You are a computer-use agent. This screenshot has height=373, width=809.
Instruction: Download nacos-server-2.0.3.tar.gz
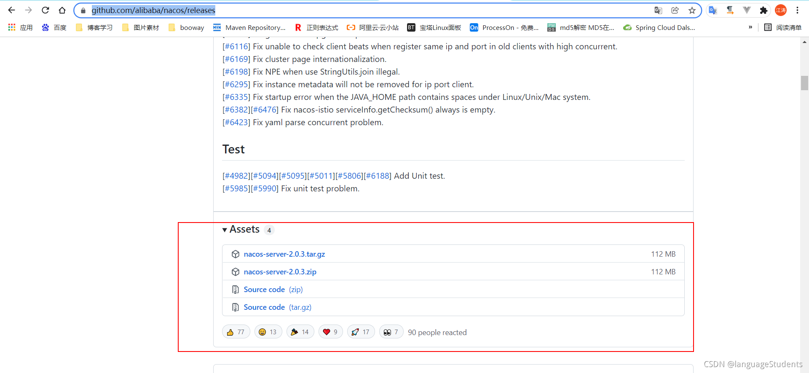(x=284, y=254)
